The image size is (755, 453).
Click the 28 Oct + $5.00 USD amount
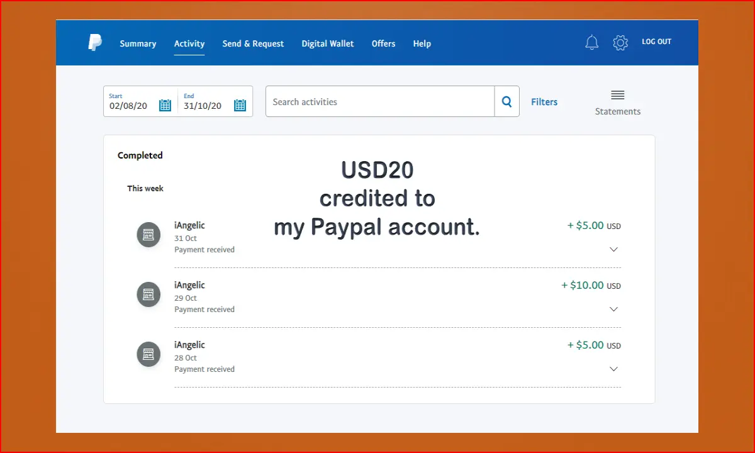[594, 345]
